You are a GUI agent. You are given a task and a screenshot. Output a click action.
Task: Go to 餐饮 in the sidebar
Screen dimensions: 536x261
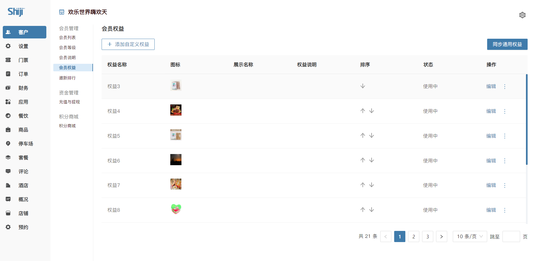pyautogui.click(x=25, y=116)
